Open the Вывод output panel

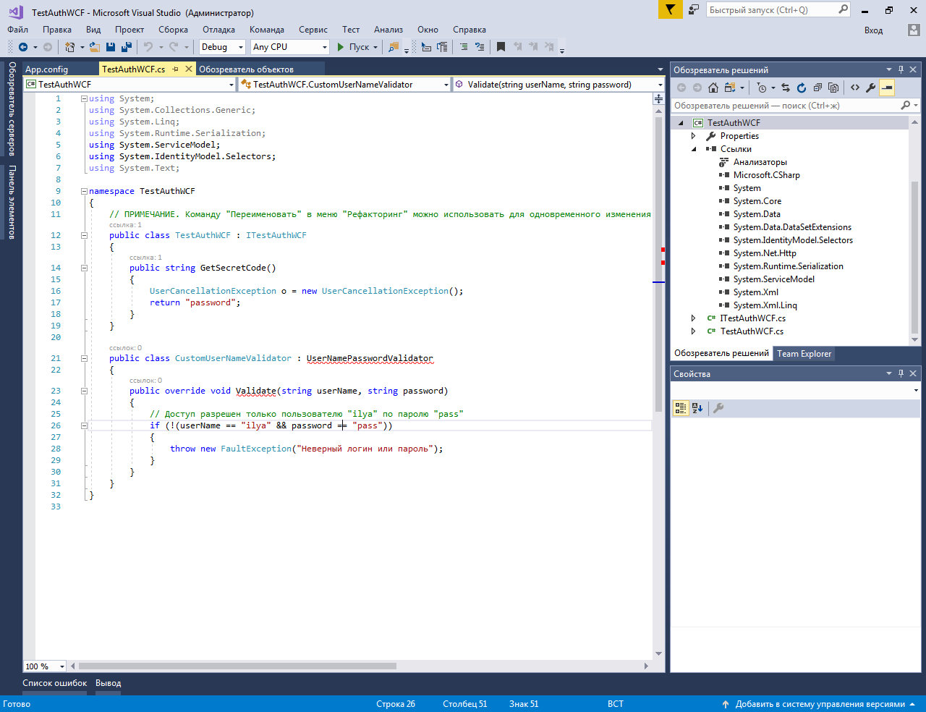click(x=109, y=683)
